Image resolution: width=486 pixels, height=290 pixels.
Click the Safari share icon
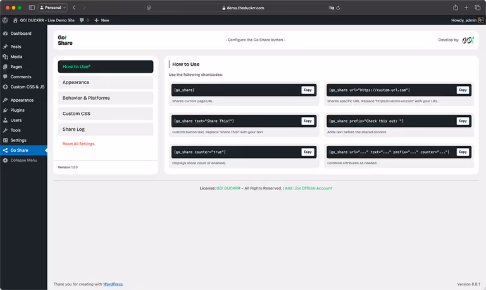(x=455, y=8)
